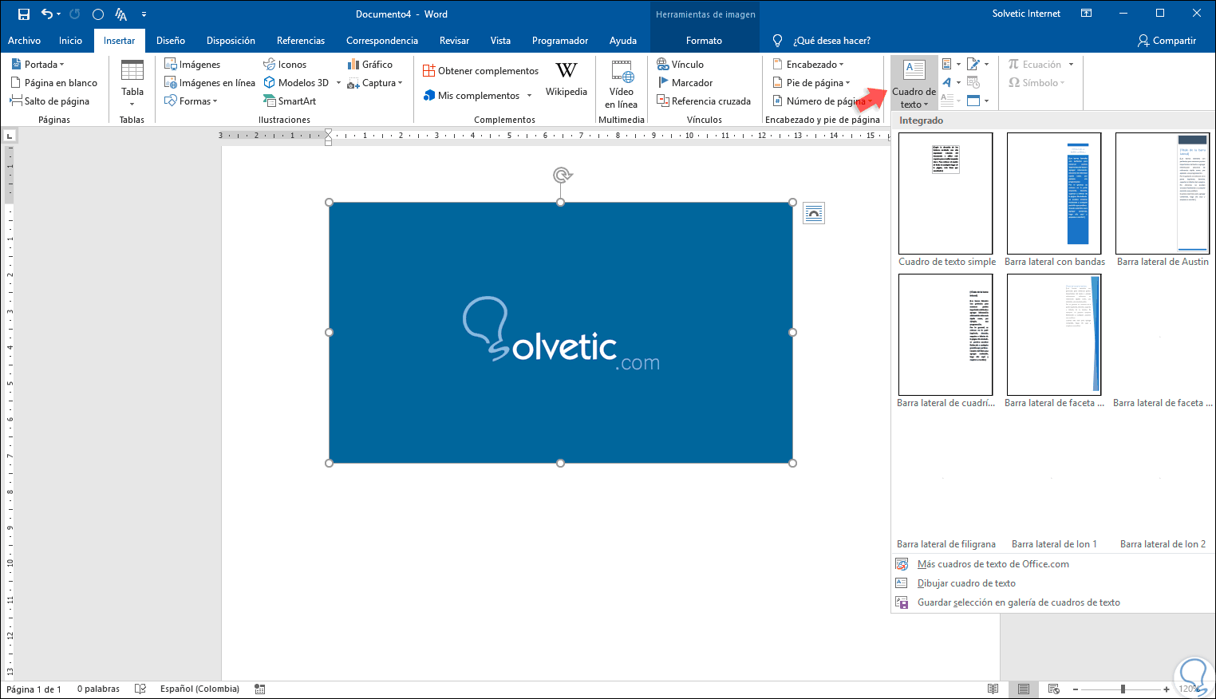Move the zoom slider handle
This screenshot has width=1216, height=699.
tap(1123, 689)
